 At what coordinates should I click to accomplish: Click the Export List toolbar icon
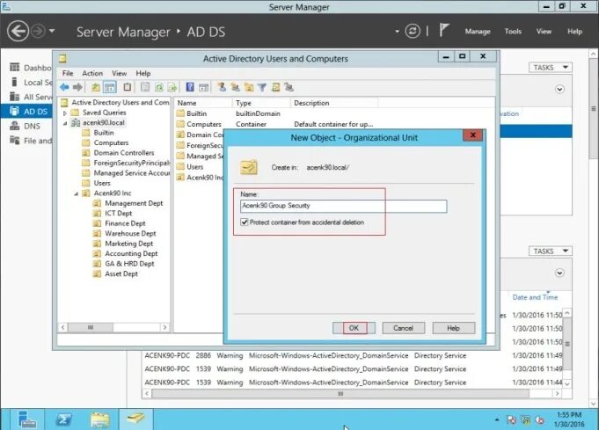point(172,87)
